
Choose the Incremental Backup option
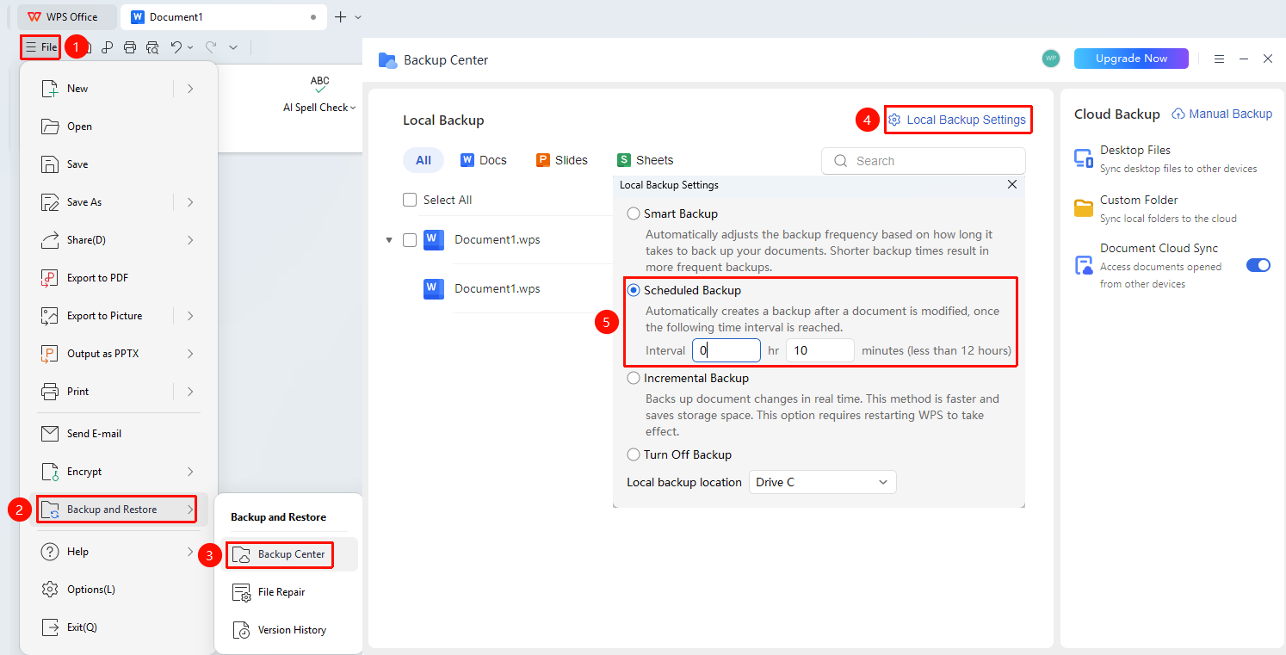pos(634,378)
